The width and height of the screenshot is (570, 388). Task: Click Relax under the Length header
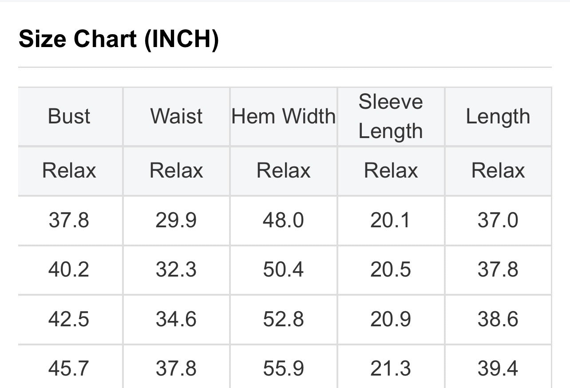pos(498,170)
